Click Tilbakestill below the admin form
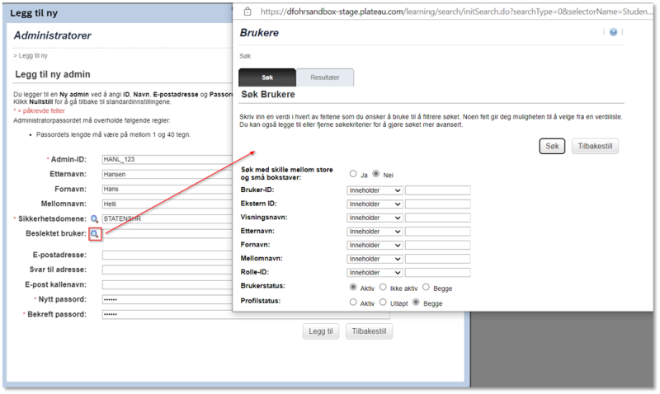The height and width of the screenshot is (394, 660). pyautogui.click(x=369, y=331)
